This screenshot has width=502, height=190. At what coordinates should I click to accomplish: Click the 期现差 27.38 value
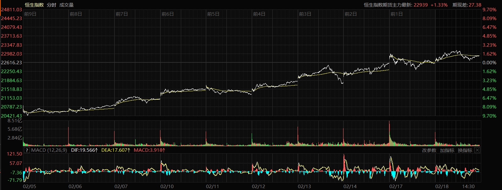click(467, 5)
